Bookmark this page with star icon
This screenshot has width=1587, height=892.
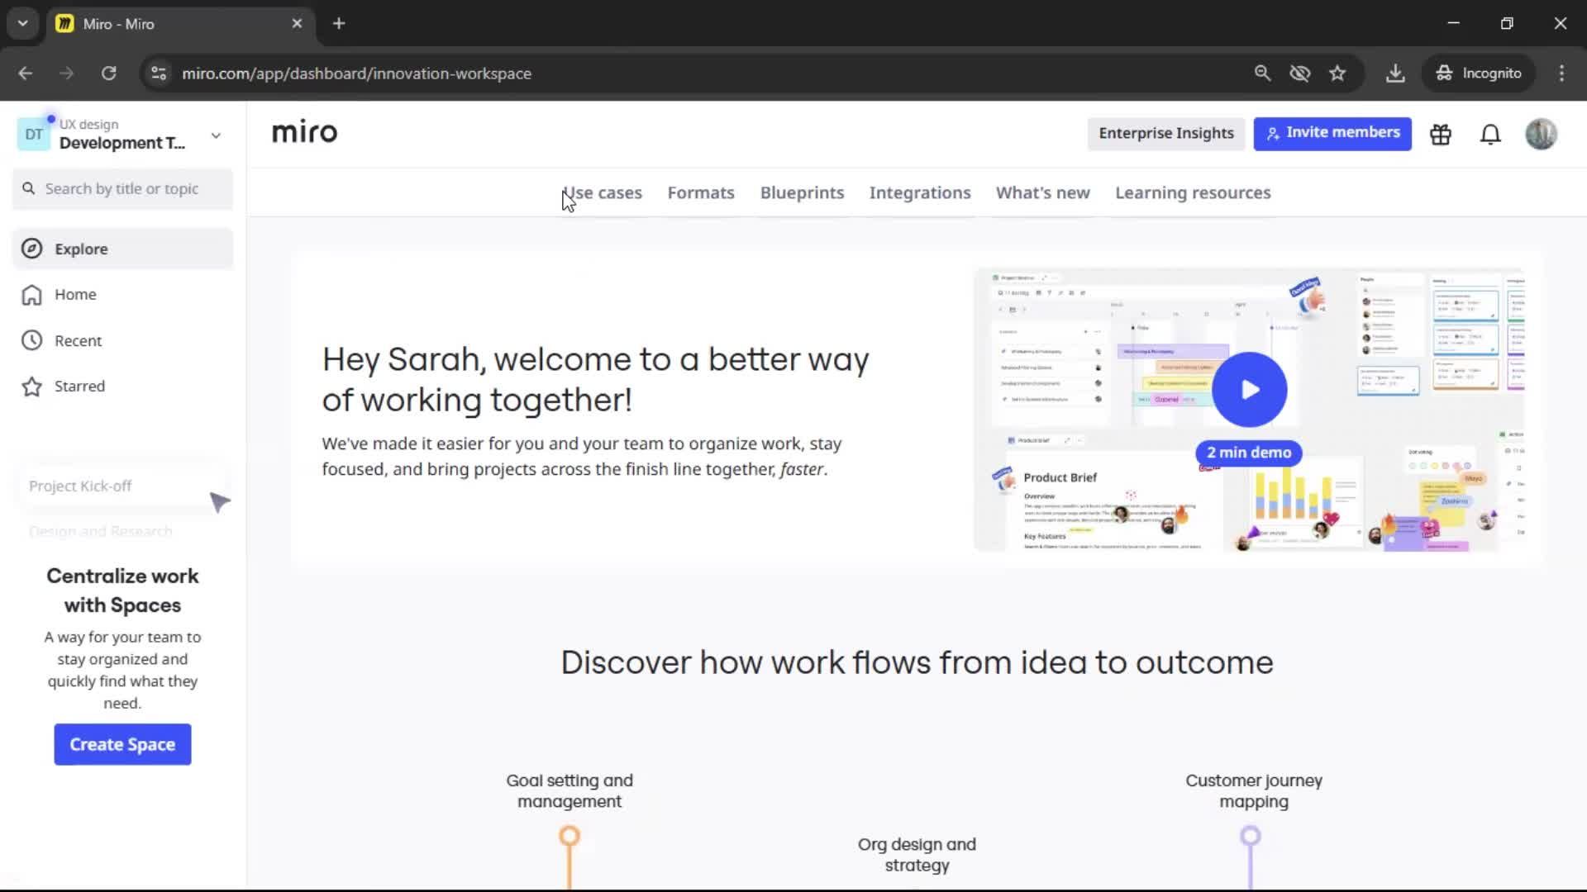pyautogui.click(x=1337, y=74)
